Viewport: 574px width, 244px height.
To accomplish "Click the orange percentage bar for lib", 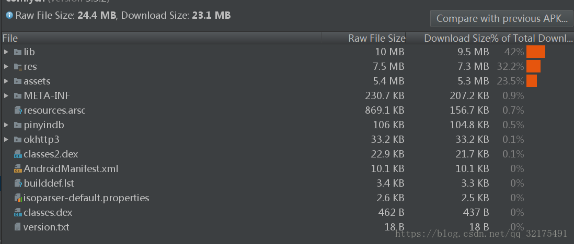I will (535, 52).
